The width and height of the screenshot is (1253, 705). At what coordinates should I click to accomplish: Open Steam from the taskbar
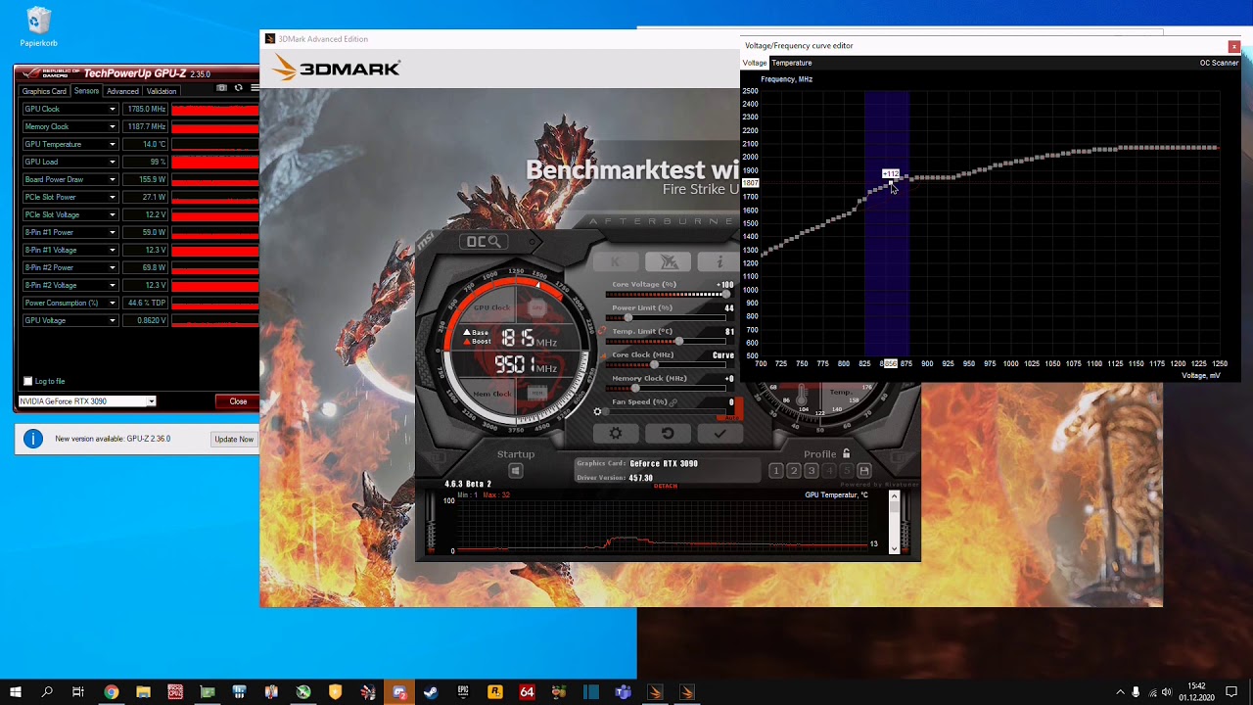[431, 692]
